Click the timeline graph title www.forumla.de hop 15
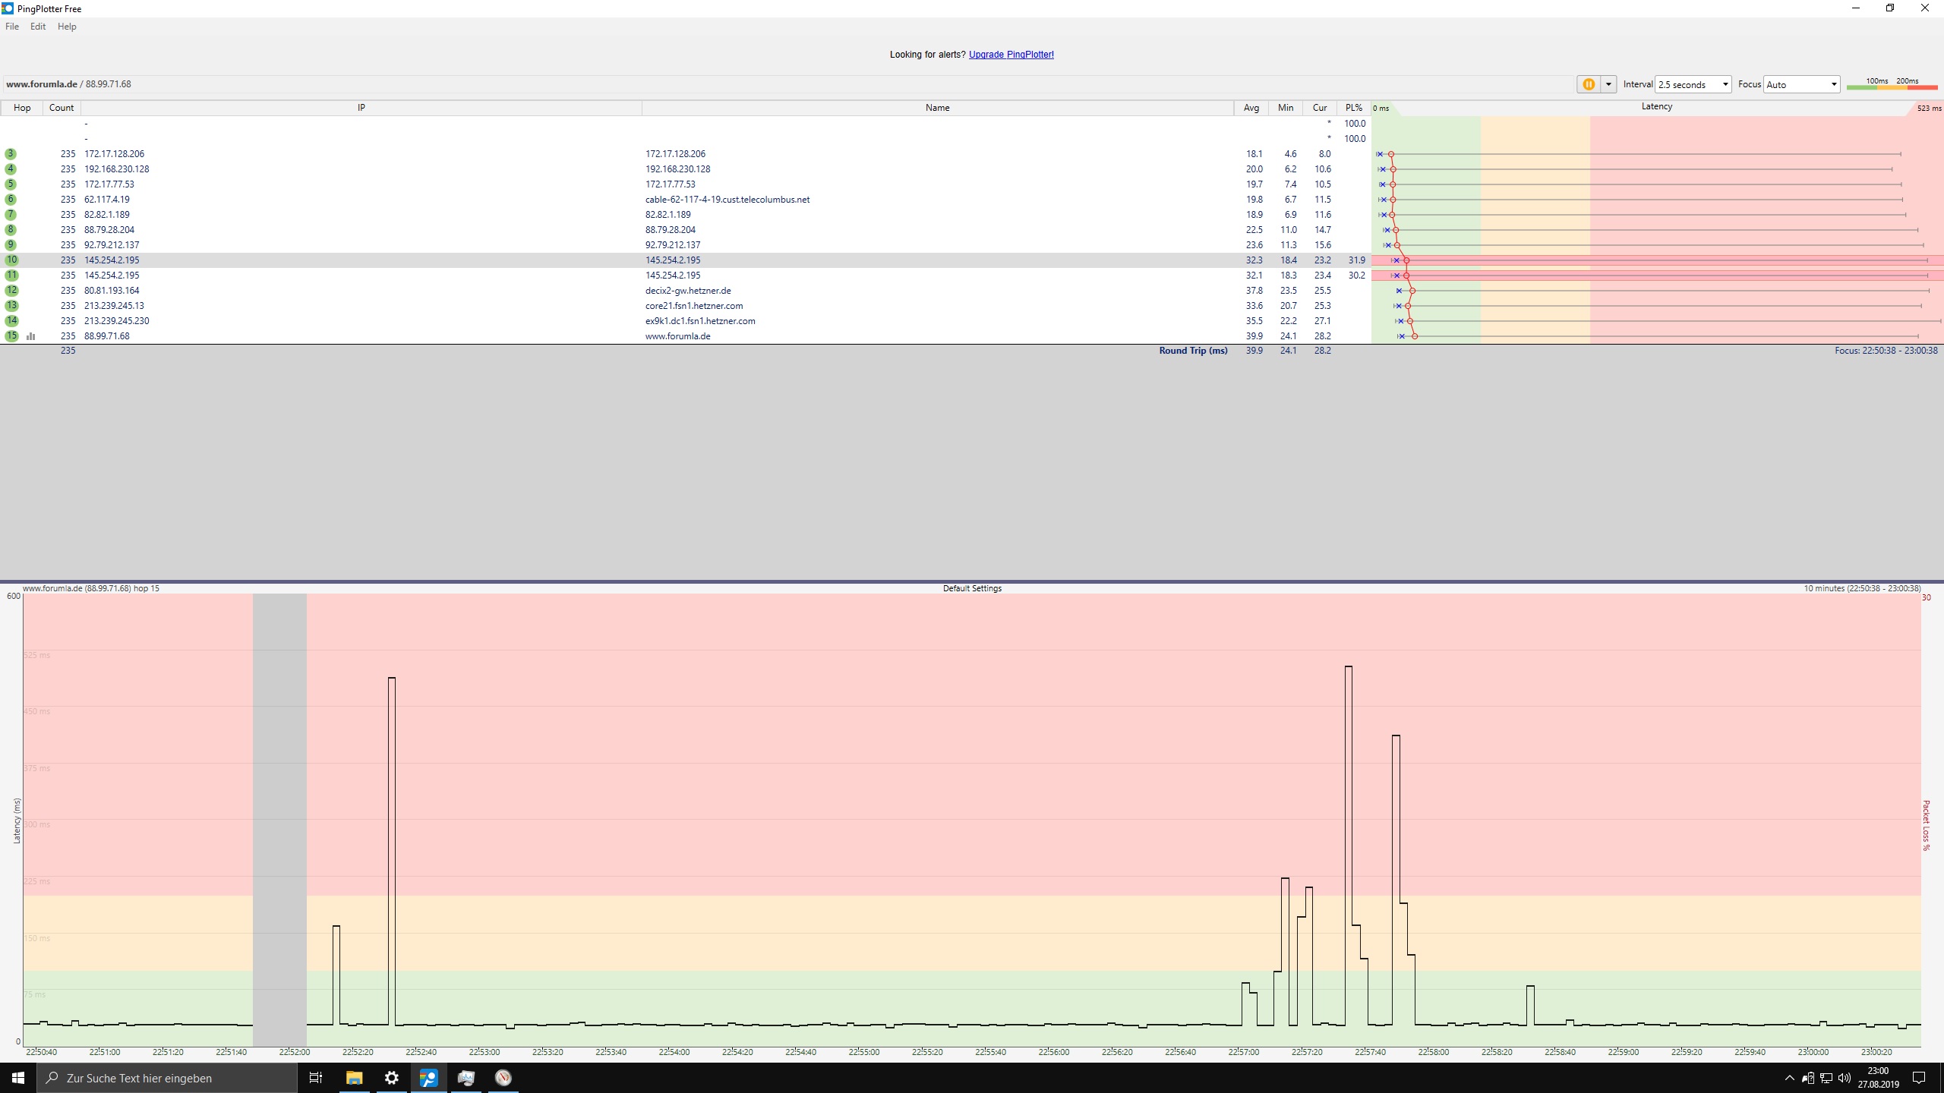 pyautogui.click(x=91, y=588)
